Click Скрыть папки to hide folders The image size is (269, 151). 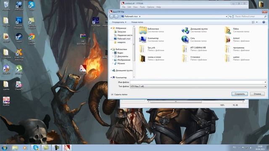[119, 94]
